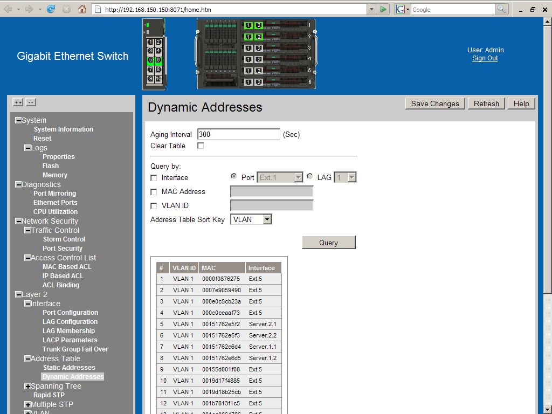Click the browser reload icon
552x414 pixels.
coord(51,9)
